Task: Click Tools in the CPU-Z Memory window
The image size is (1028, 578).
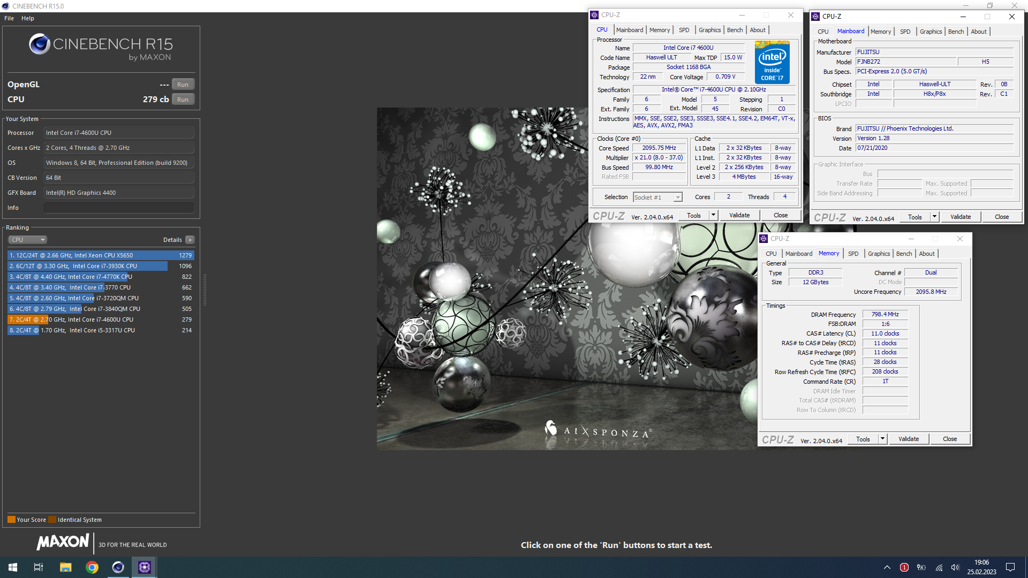Action: [863, 439]
